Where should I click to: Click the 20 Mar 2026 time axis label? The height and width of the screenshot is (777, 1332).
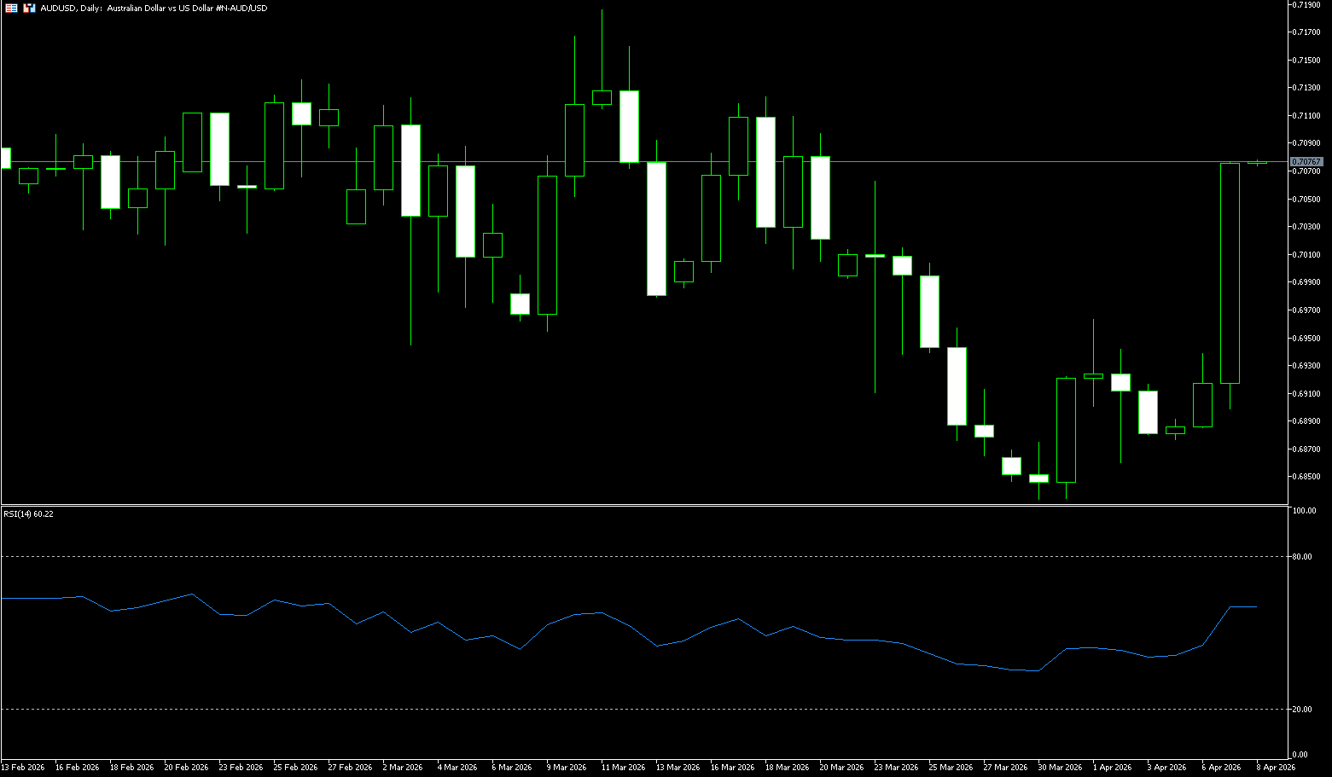point(841,768)
